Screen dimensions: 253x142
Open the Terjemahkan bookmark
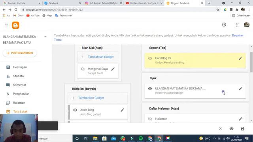pos(64,15)
